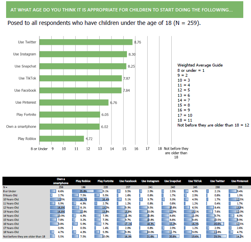The image size is (251, 242).
Task: Click the 20.8% Use Snapchat cell
Action: point(172,236)
